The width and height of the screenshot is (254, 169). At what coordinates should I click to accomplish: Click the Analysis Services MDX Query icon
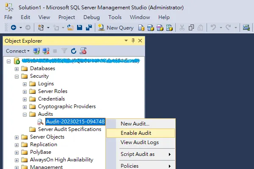pyautogui.click(x=151, y=27)
